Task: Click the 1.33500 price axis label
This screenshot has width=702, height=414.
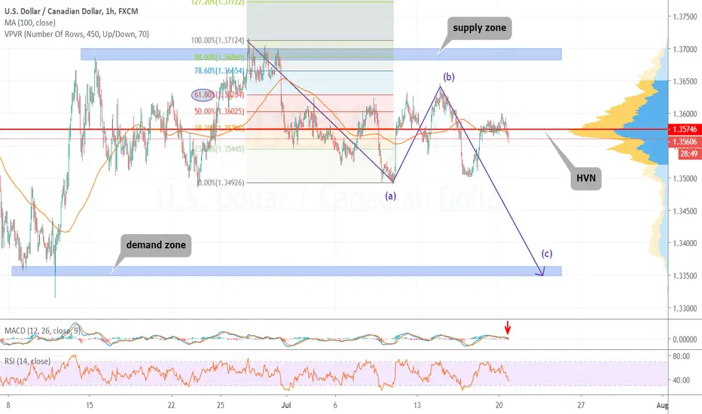Action: (685, 276)
